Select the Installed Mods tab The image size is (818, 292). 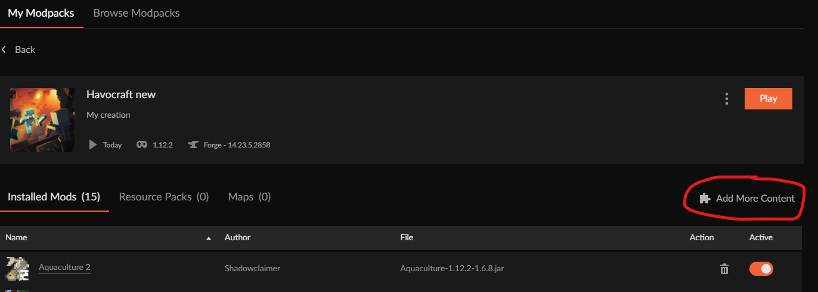(x=54, y=197)
